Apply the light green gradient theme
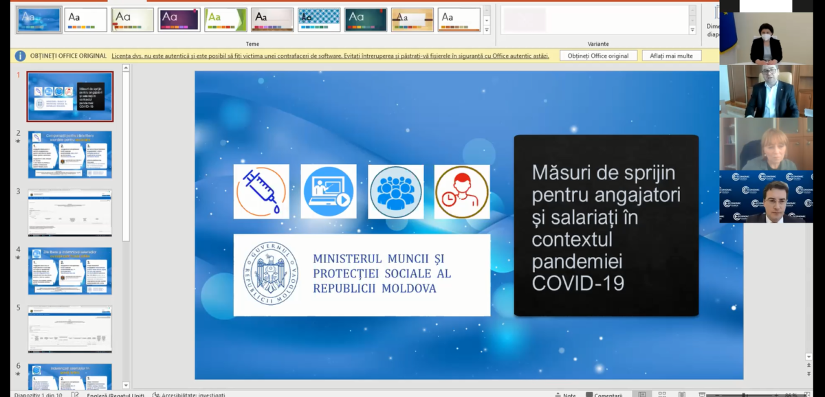The image size is (825, 397). coord(133,20)
